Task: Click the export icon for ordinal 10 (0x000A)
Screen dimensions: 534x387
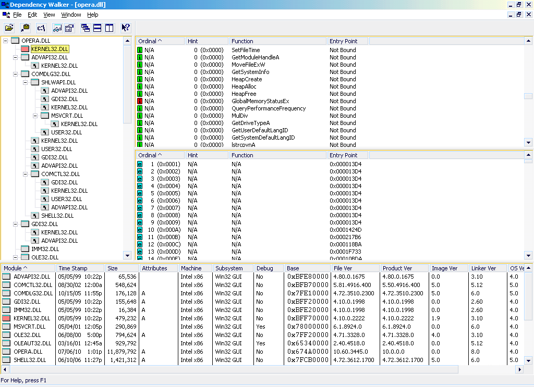Action: click(x=140, y=230)
